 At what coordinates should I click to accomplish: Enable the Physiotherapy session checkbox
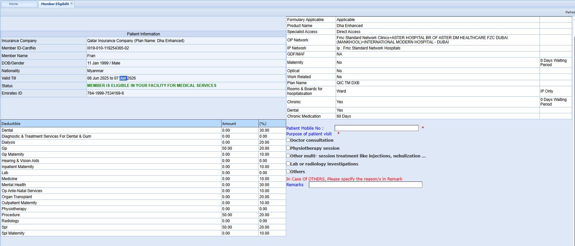pyautogui.click(x=288, y=148)
